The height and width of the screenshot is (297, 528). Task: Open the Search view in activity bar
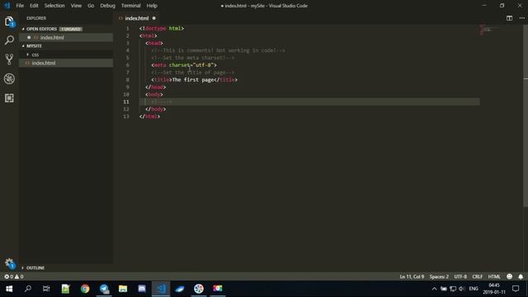9,40
